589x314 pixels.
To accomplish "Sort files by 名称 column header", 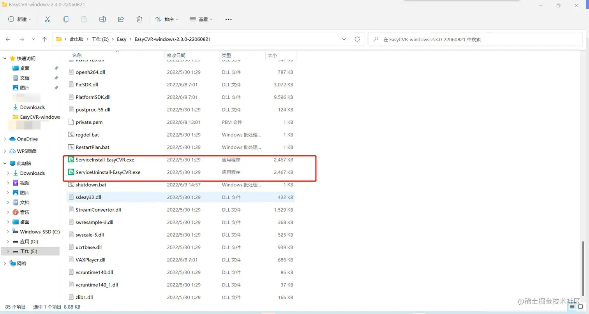I will coord(77,56).
